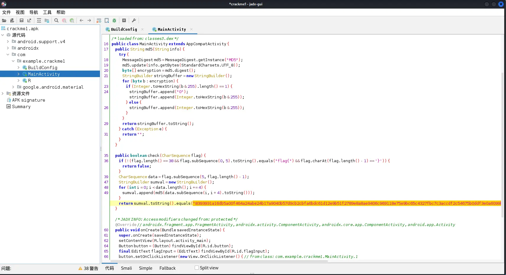Click the open file folder icon
This screenshot has height=275, width=506.
[4, 21]
